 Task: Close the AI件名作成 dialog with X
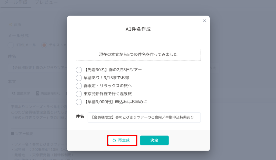point(204,21)
